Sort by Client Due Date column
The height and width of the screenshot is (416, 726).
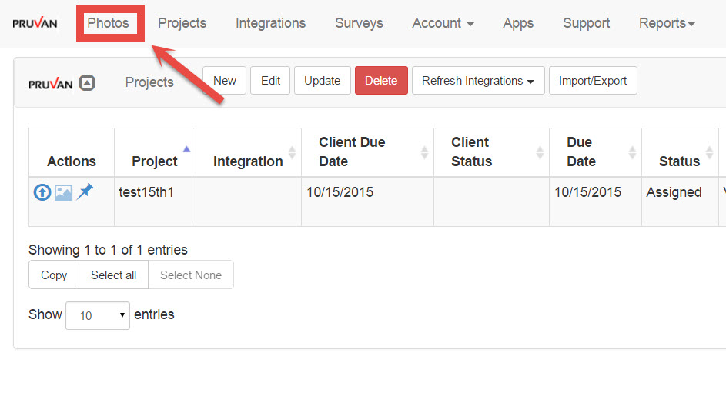click(352, 151)
